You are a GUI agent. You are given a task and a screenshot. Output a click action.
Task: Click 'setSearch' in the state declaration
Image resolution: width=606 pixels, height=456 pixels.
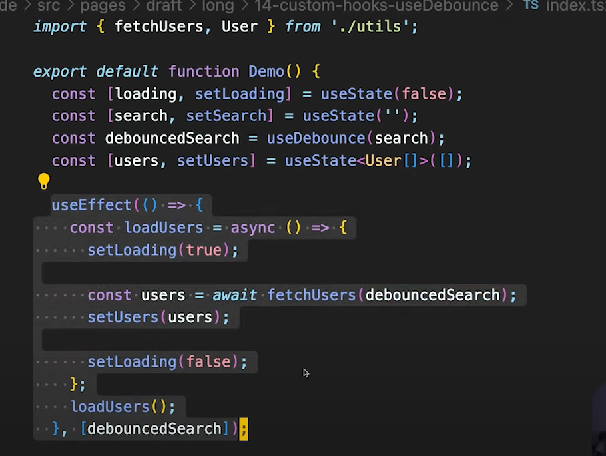[x=226, y=116]
